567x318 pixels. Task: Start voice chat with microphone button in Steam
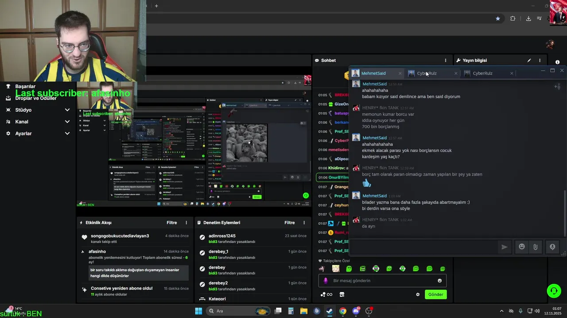(x=552, y=247)
